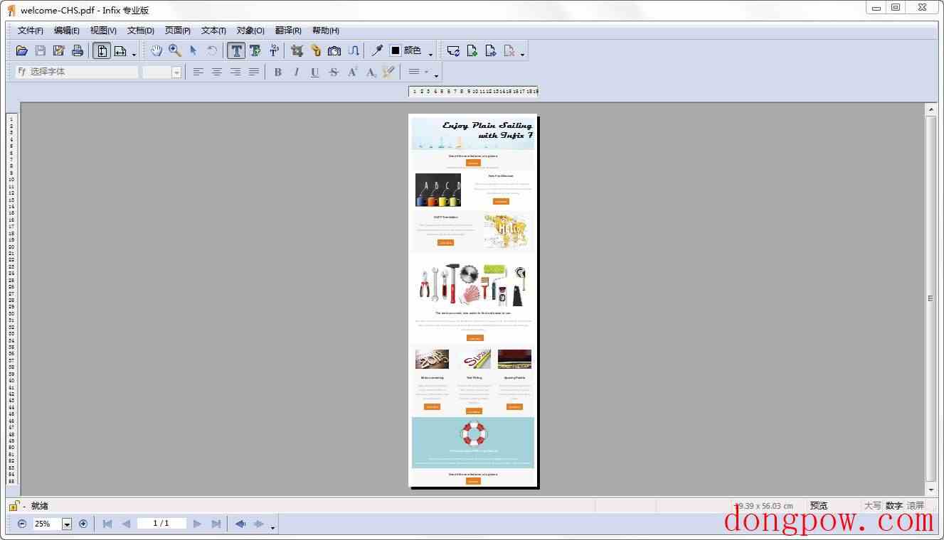The image size is (944, 540).
Task: Click the extract page icon
Action: 490,50
